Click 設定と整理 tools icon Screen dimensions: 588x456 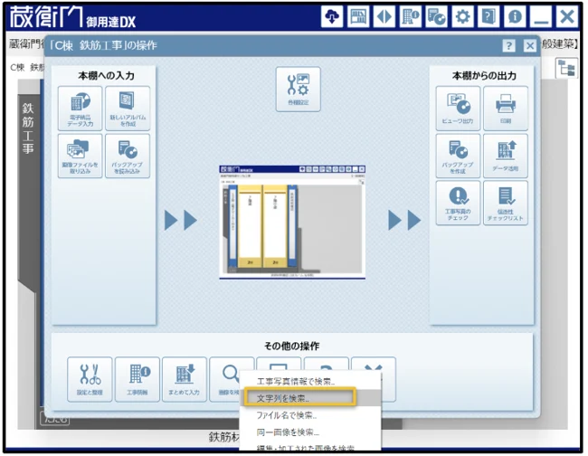90,378
